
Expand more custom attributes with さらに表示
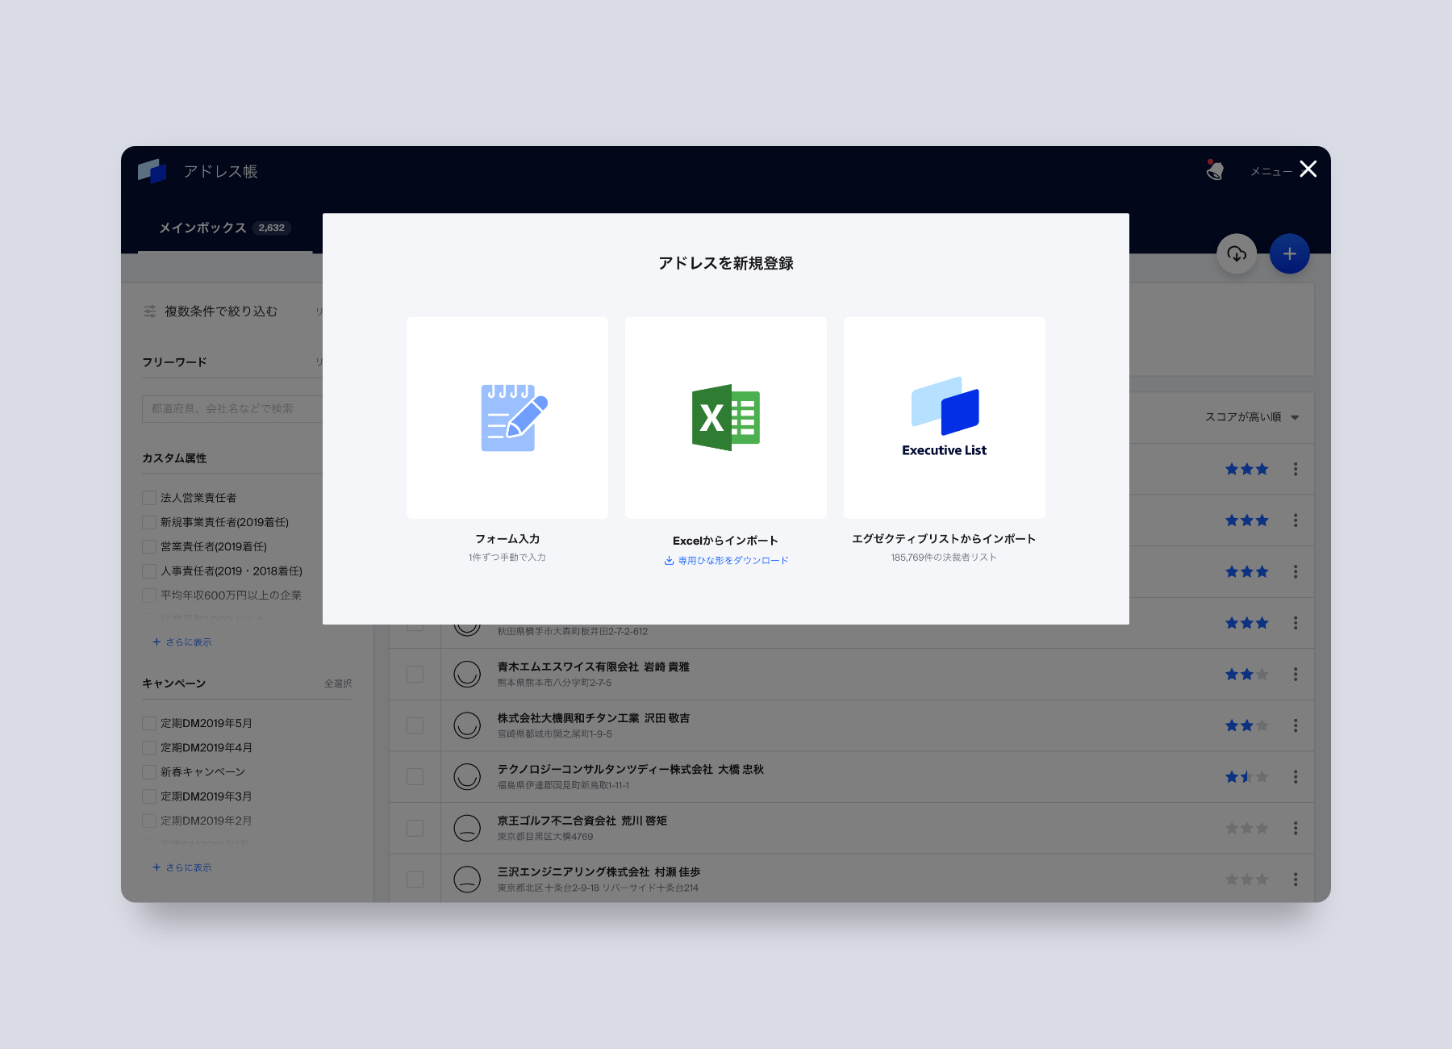(x=182, y=642)
